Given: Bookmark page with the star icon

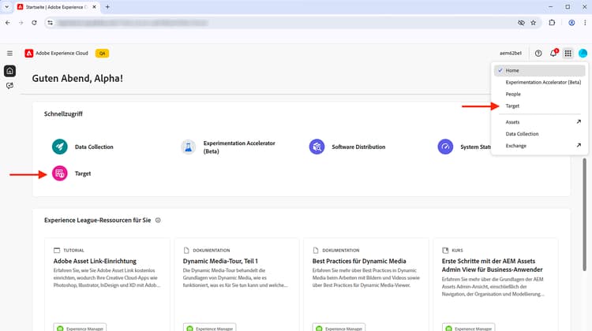Looking at the screenshot, I should [533, 23].
